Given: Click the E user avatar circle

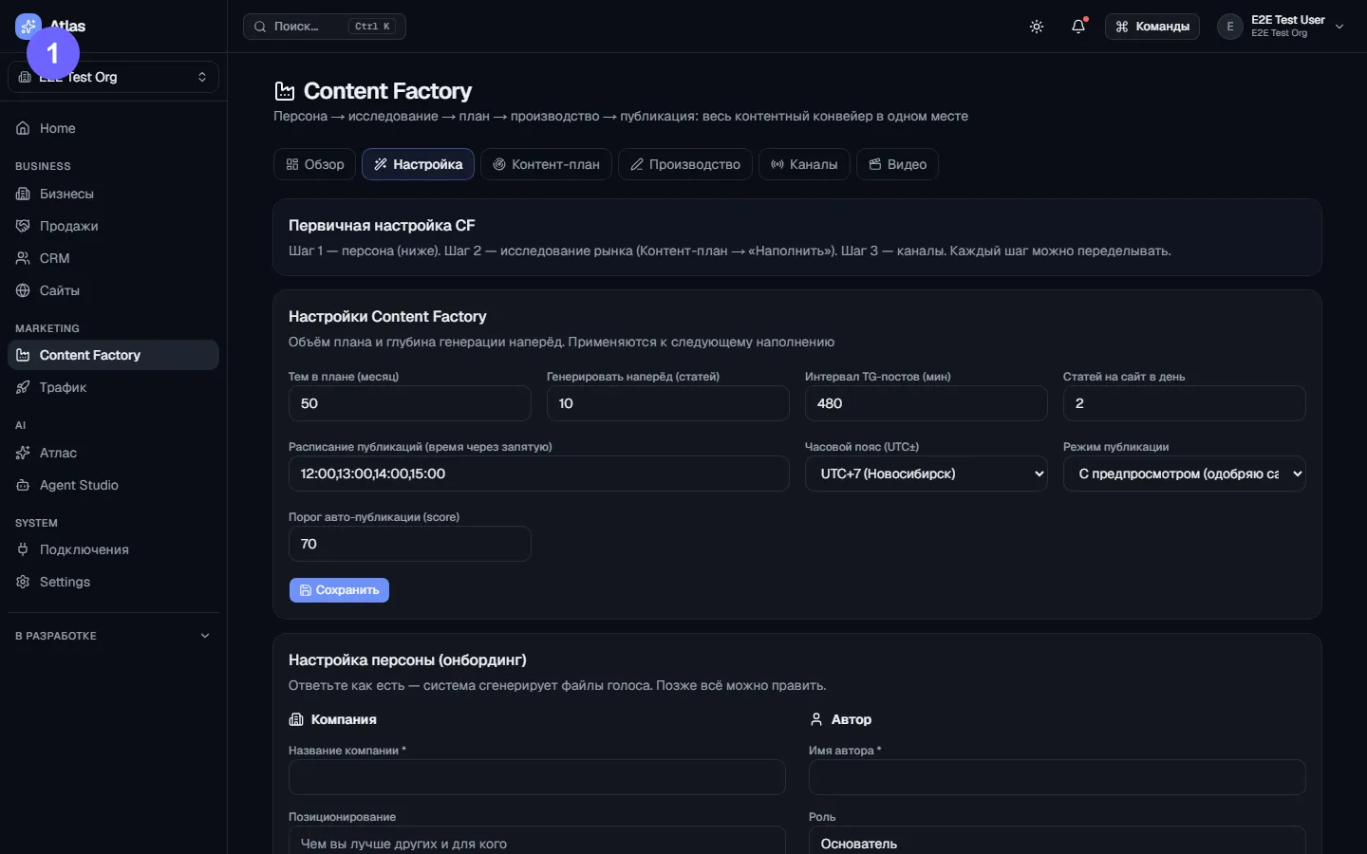Looking at the screenshot, I should (1230, 27).
